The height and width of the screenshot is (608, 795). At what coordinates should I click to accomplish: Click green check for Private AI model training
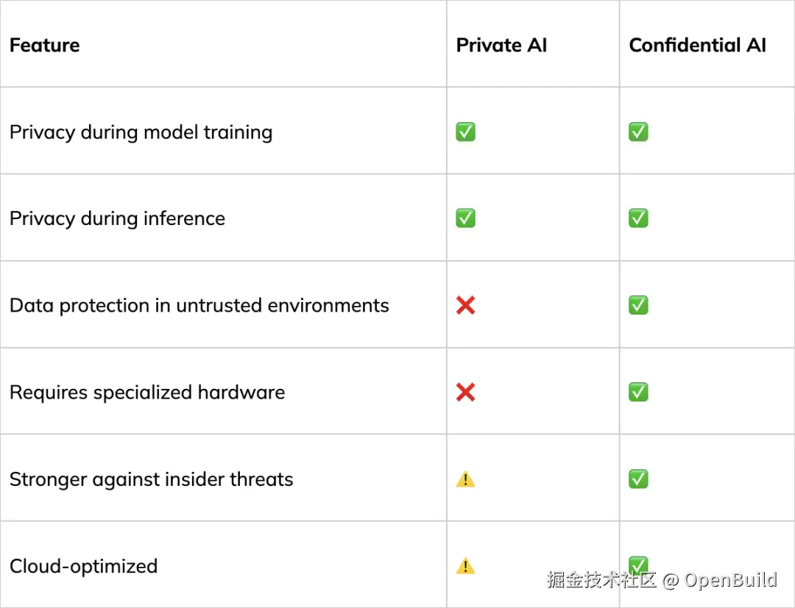(465, 132)
